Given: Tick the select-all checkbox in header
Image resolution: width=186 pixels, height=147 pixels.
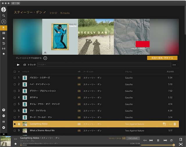Looking at the screenshot, I should click(15, 71).
